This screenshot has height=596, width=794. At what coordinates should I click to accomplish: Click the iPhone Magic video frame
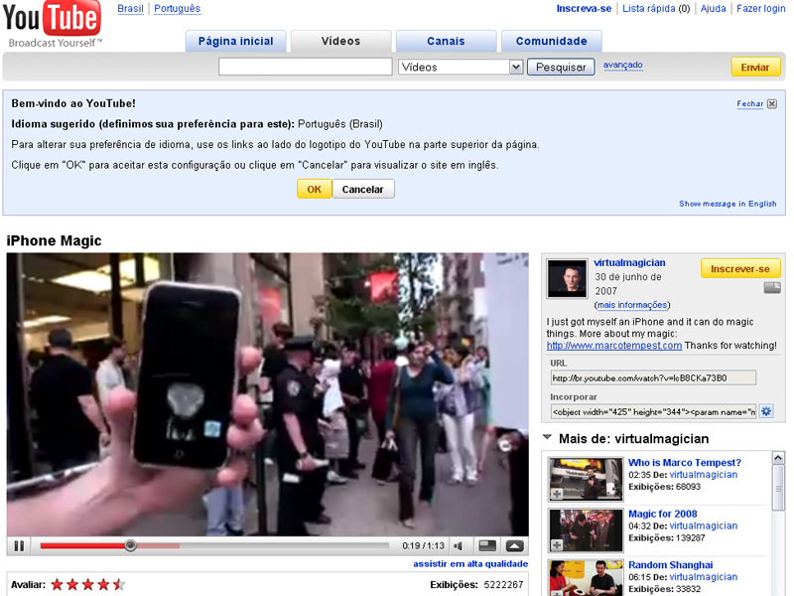coord(267,394)
